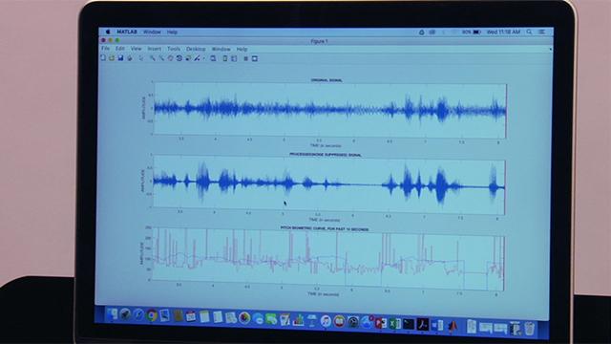Select the Zoom Out magnifier tool

[161, 58]
